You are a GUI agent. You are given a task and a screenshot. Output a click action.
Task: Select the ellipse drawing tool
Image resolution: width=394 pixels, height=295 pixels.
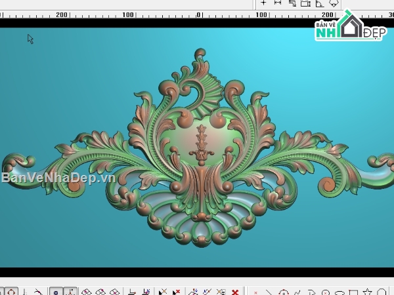[x=339, y=292]
